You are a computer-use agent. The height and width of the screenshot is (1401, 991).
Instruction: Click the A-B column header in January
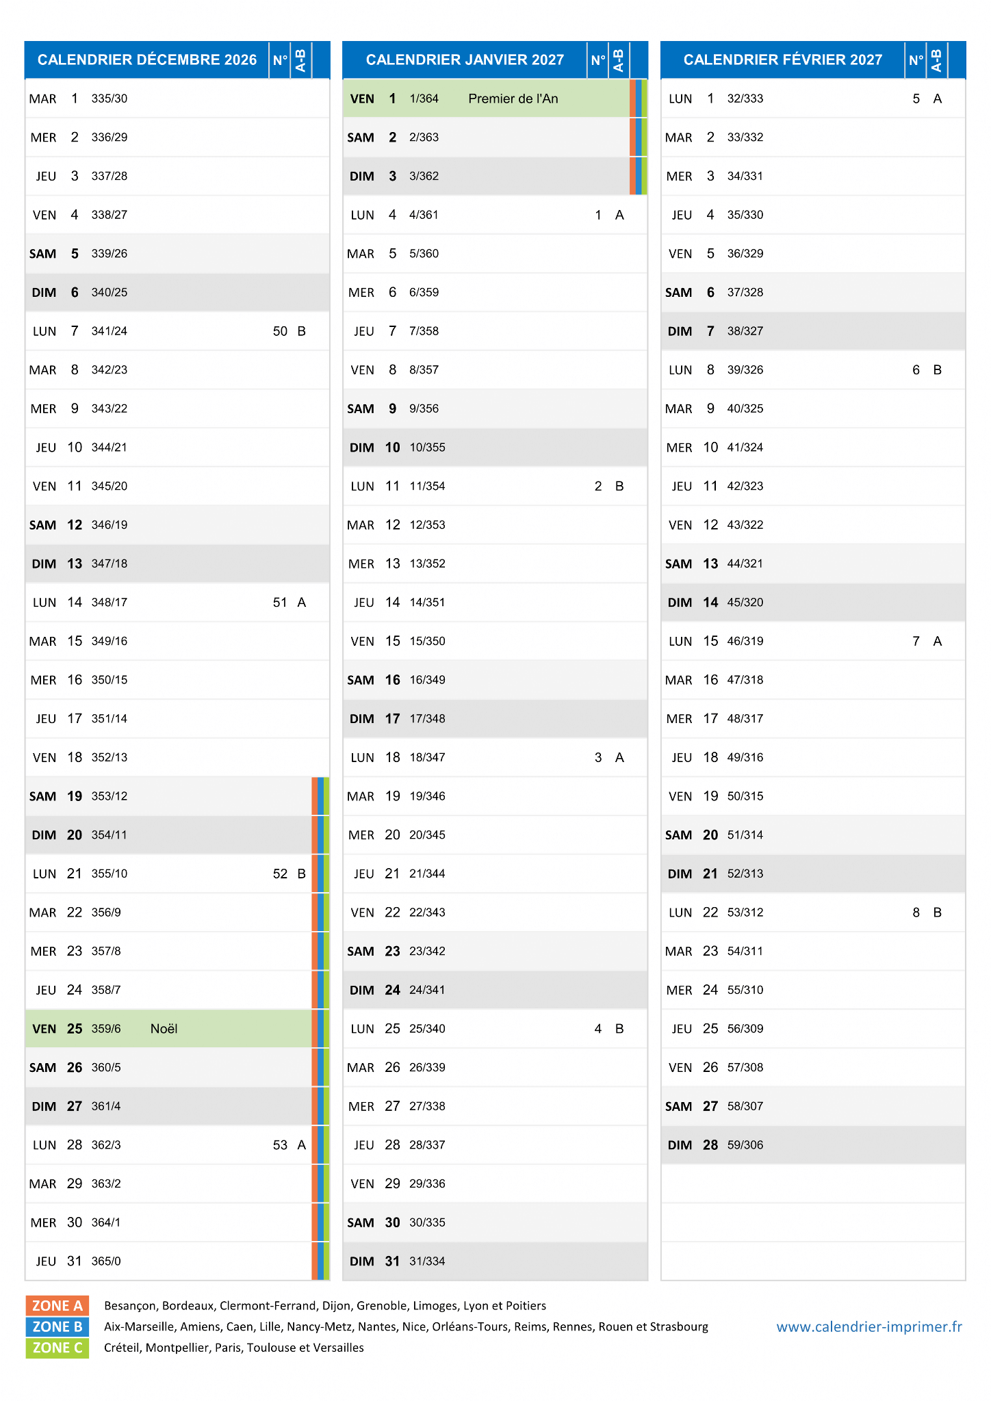[x=619, y=60]
